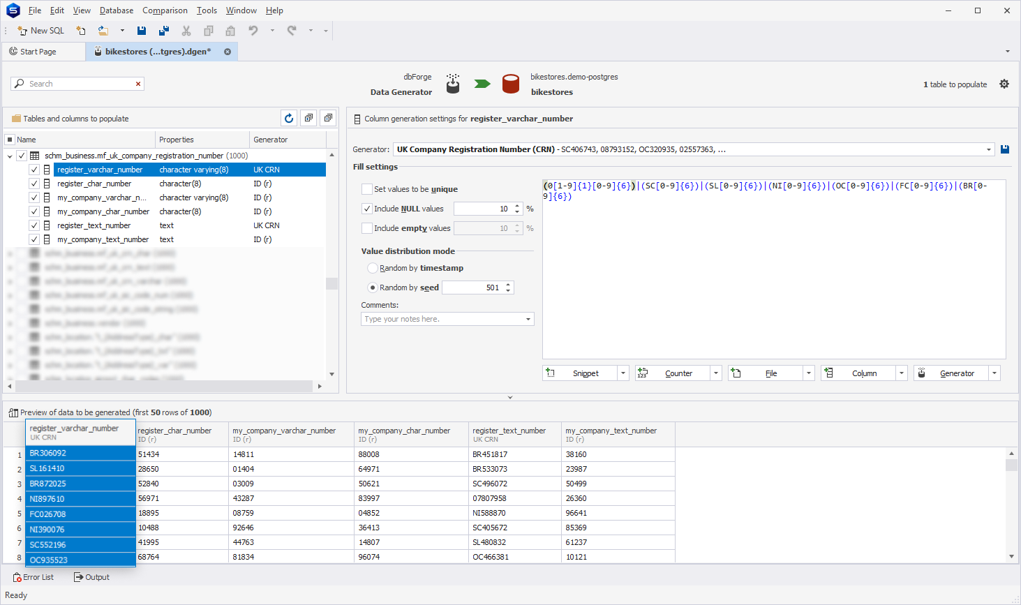Viewport: 1021px width, 605px height.
Task: Click the red bikestores database icon
Action: 511,84
